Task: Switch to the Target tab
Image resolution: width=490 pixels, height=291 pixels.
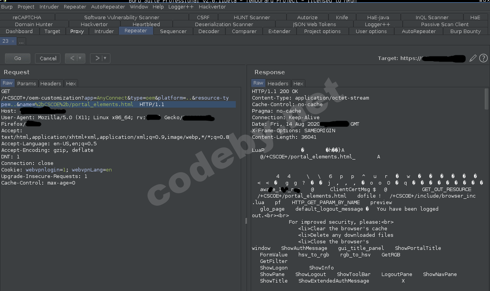Action: (52, 31)
